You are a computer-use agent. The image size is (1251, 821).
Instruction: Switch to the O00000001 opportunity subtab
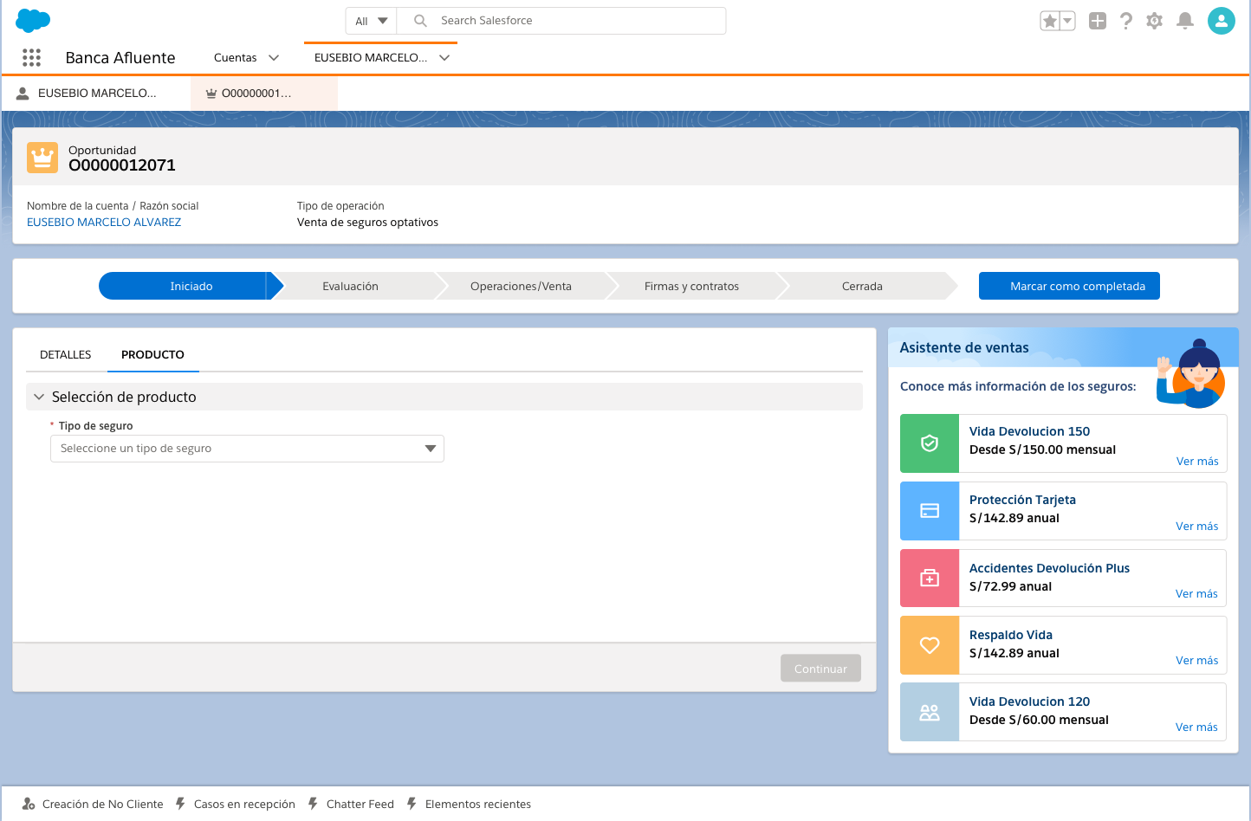pyautogui.click(x=264, y=94)
